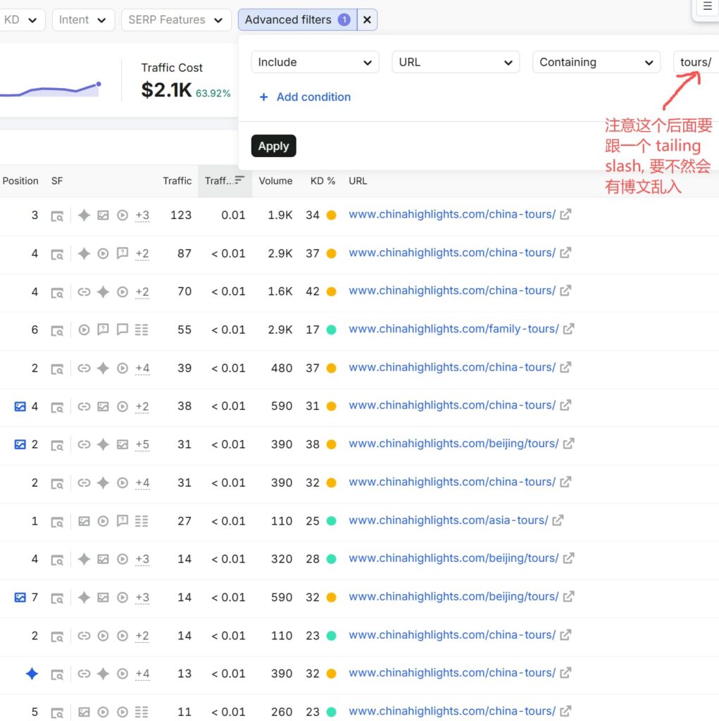Sort by SF column header
This screenshot has height=721, width=719.
click(x=56, y=181)
